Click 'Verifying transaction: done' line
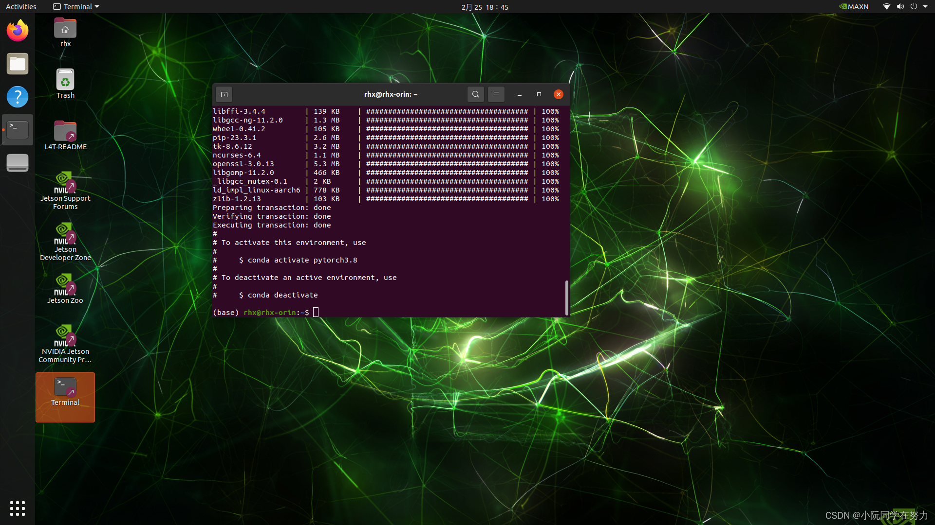The image size is (935, 525). tap(272, 216)
